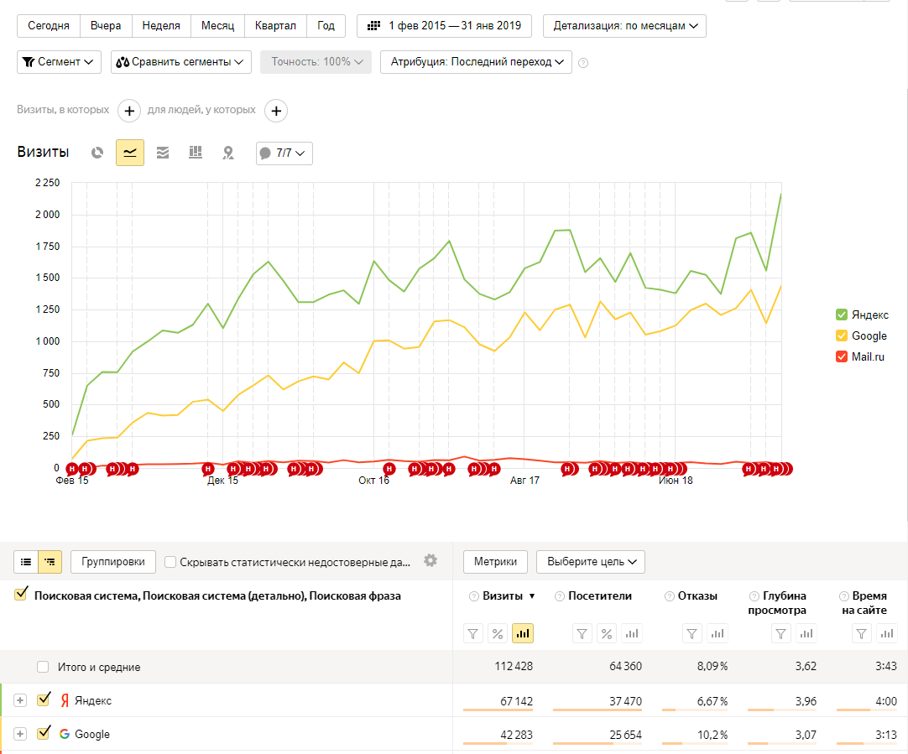Open Атрибуция: Последний переход dropdown
Image resolution: width=908 pixels, height=754 pixels.
(x=476, y=62)
